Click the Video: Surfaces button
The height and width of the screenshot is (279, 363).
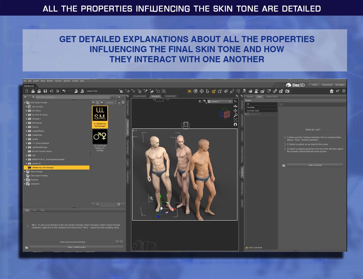pyautogui.click(x=315, y=165)
